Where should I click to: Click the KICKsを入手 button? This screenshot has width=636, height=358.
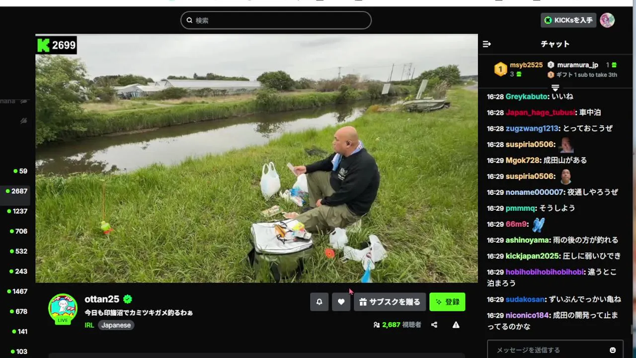(568, 20)
